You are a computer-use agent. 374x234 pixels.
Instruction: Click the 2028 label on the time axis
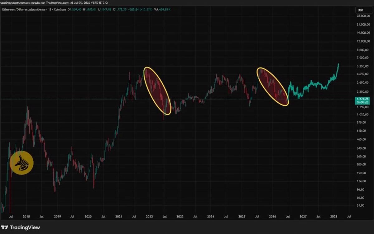(x=334, y=216)
